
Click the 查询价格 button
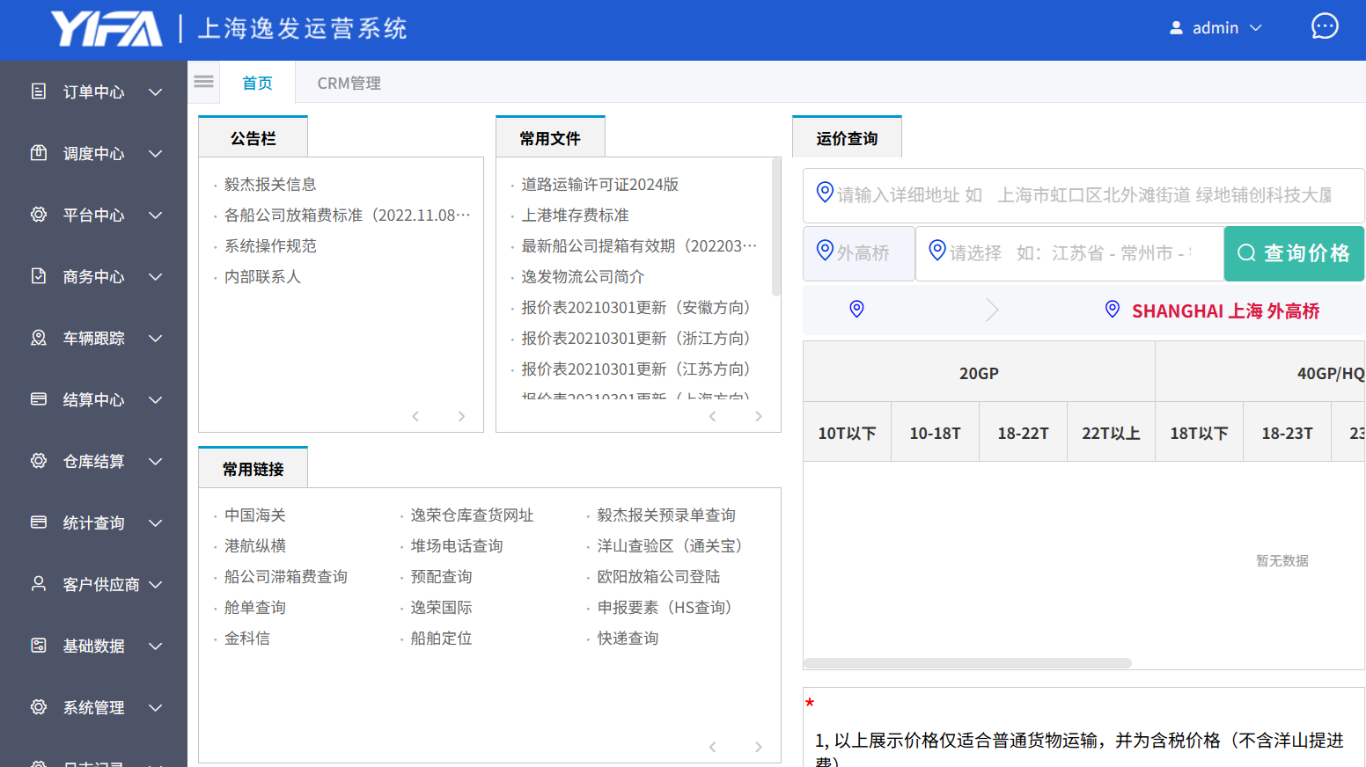(1294, 253)
